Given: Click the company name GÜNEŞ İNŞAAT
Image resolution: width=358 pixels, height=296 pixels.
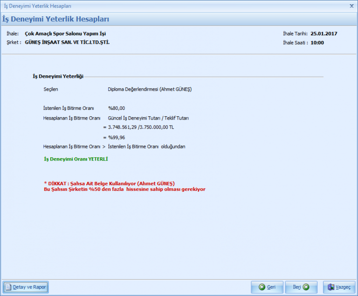Looking at the screenshot, I should (x=67, y=42).
